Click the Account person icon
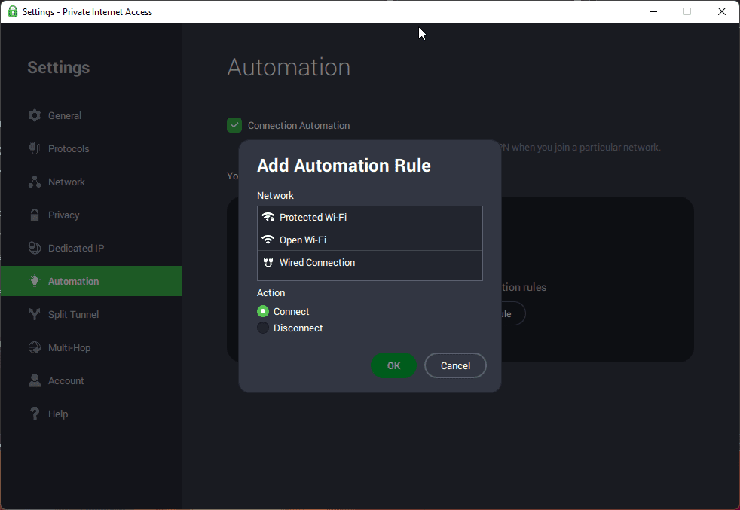 pyautogui.click(x=35, y=380)
